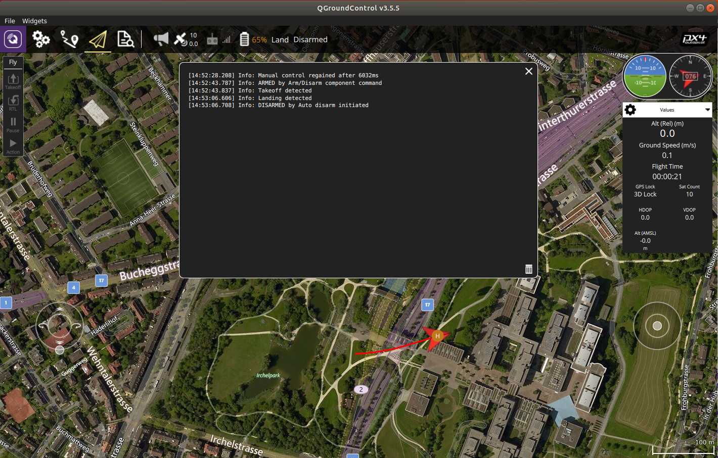718x458 pixels.
Task: Click the Takeoff detected log line
Action: [x=250, y=90]
